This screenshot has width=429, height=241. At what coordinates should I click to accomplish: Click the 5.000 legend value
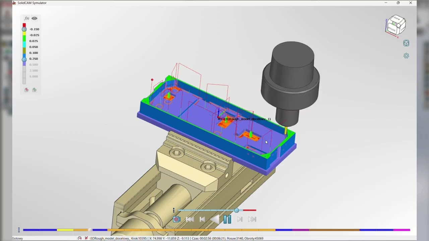click(34, 77)
